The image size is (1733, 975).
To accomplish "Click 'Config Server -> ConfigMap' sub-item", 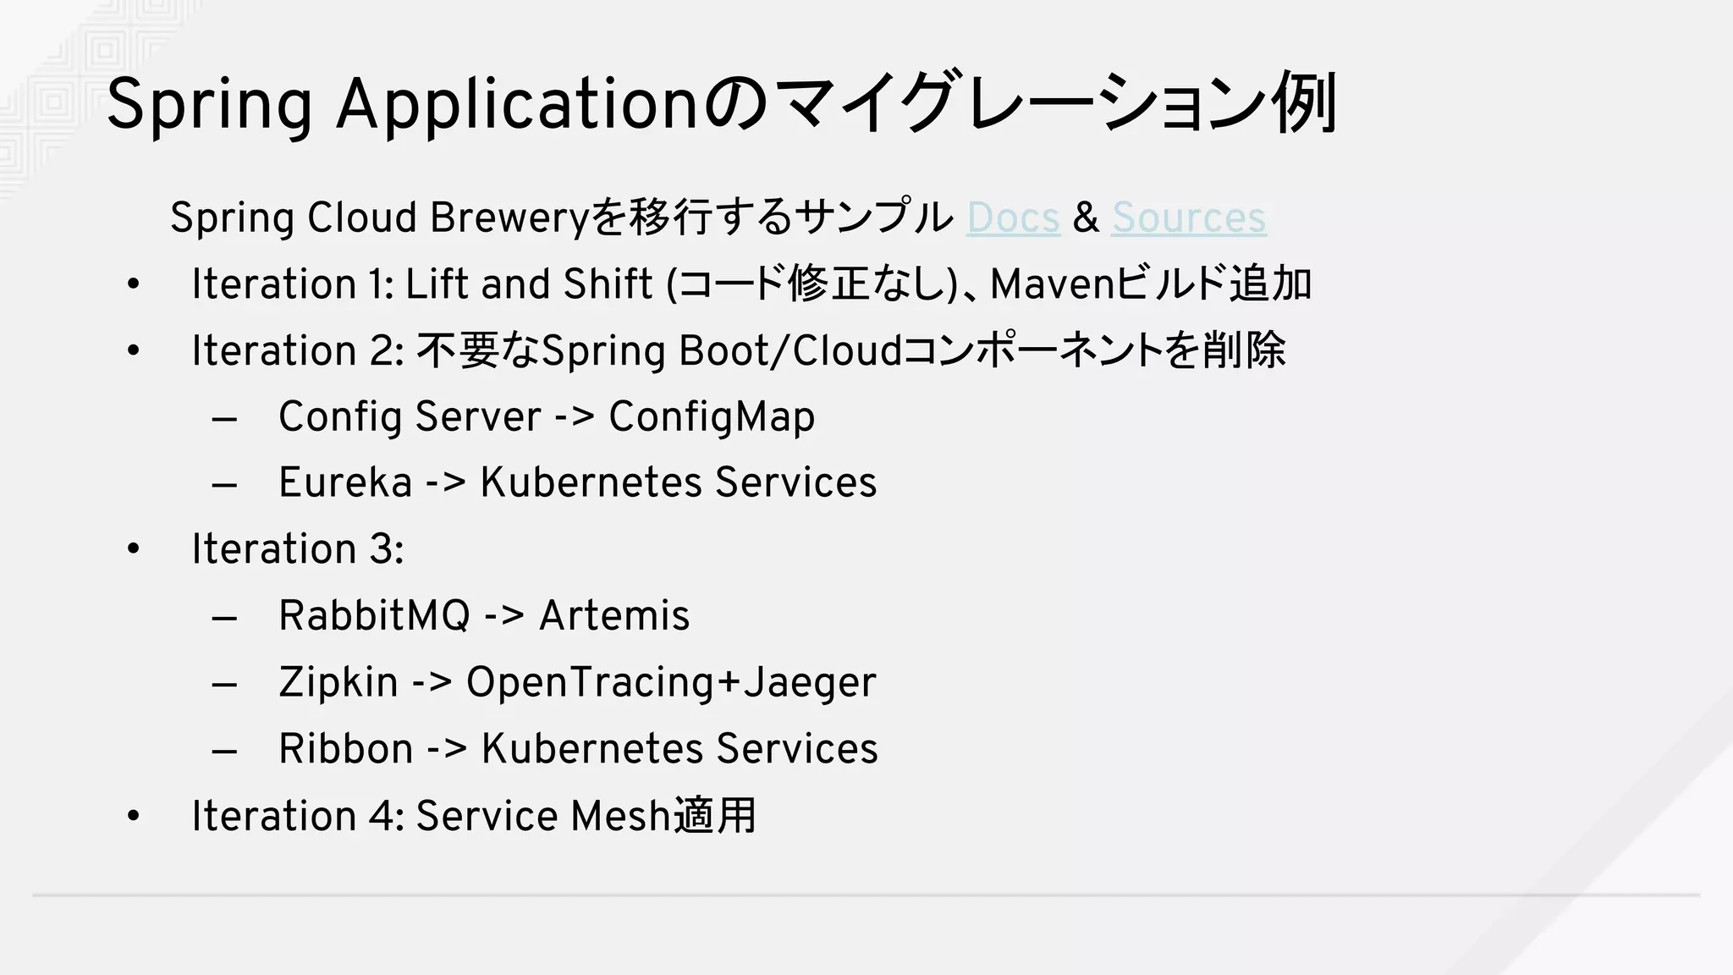I will point(547,417).
